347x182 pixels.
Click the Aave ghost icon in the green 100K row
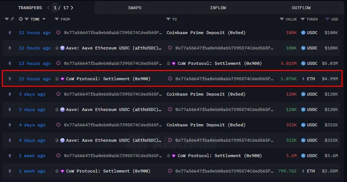click(x=62, y=48)
